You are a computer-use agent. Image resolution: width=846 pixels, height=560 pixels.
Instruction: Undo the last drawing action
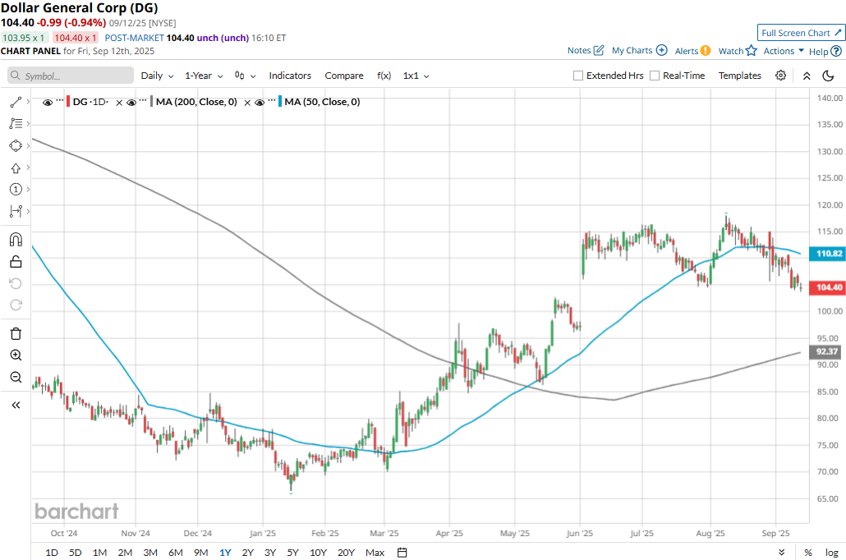pyautogui.click(x=16, y=284)
